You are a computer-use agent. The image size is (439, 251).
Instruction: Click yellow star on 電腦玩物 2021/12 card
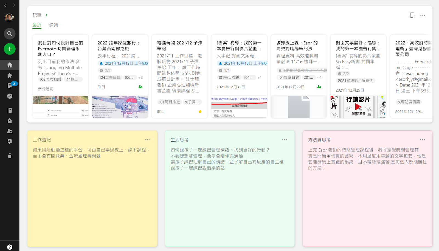200,111
